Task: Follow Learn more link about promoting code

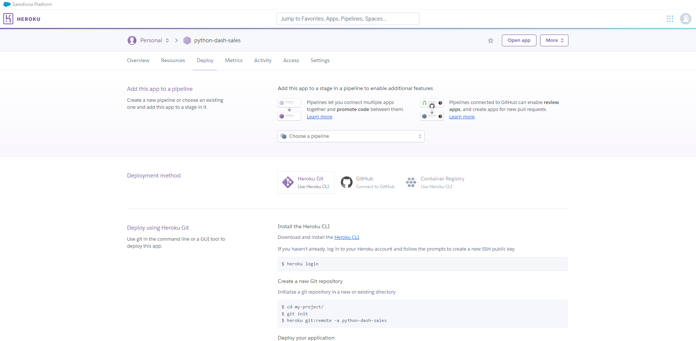Action: [x=320, y=117]
